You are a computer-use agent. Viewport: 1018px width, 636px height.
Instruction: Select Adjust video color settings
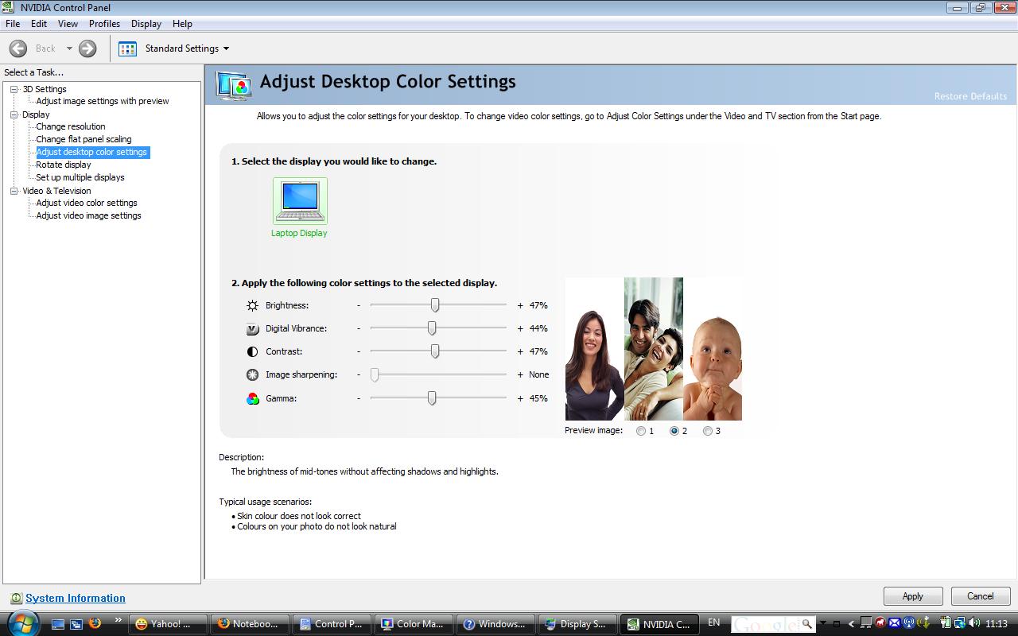coord(87,203)
